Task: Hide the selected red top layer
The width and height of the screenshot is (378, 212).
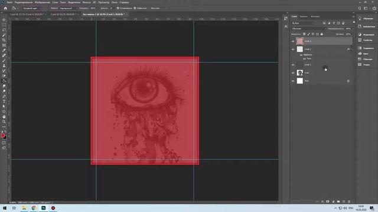Action: 293,41
